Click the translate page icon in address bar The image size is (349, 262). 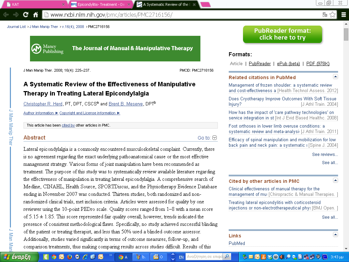tap(325, 15)
